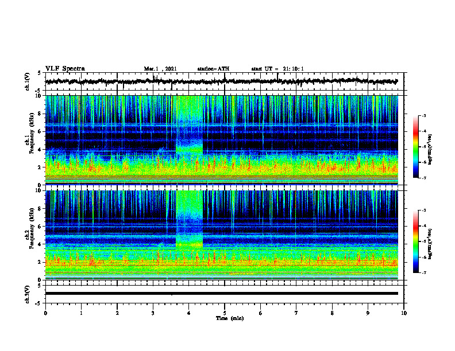Click the ch.1 frequency axis "4" tick label

(40, 150)
